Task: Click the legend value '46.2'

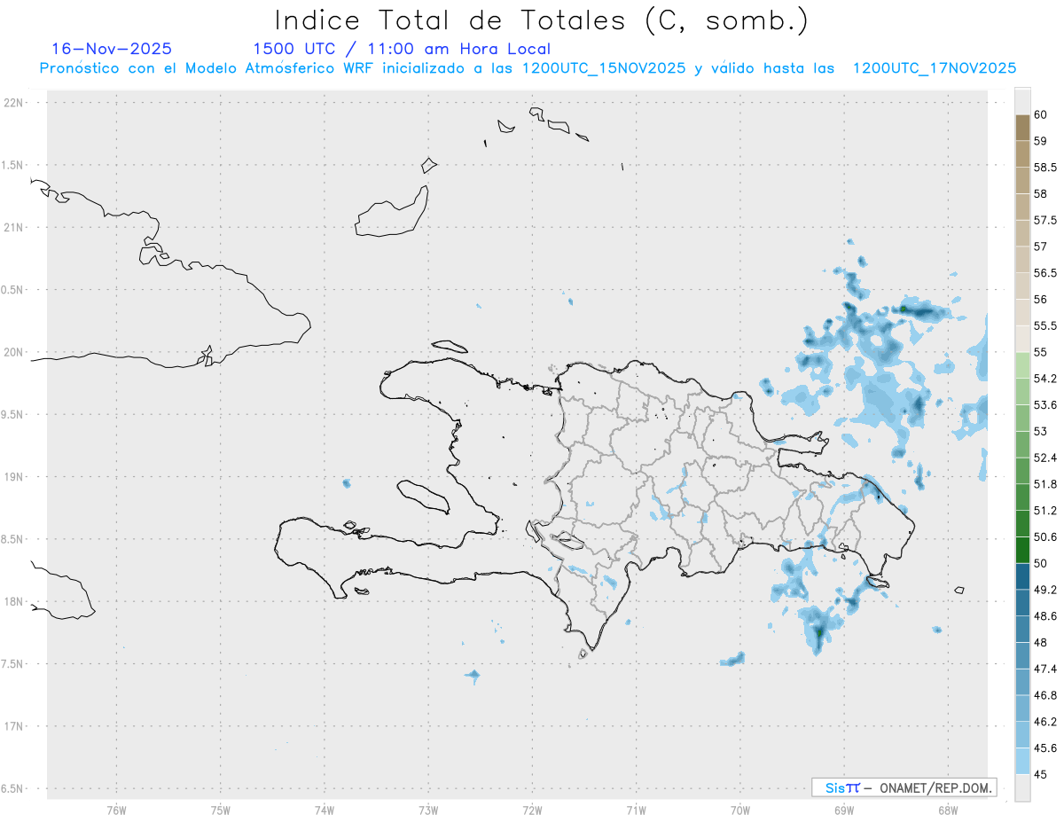Action: click(1044, 722)
